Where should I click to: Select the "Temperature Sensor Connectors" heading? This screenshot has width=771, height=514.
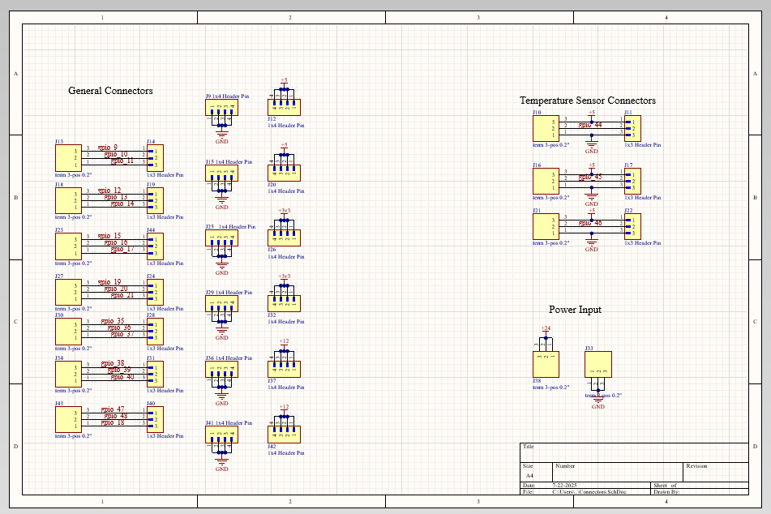(x=588, y=101)
